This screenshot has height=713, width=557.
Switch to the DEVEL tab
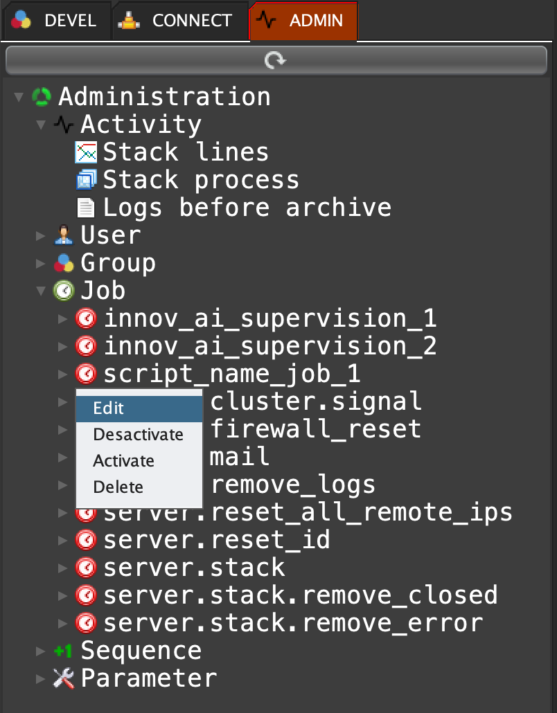point(57,21)
